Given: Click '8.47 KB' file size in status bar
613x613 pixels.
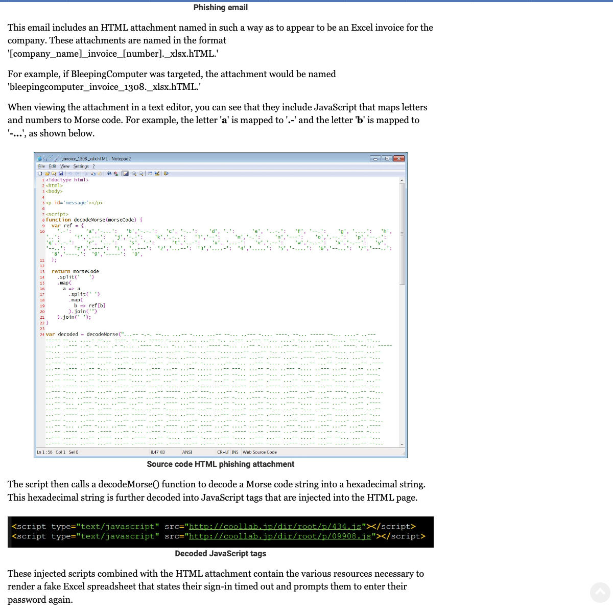Looking at the screenshot, I should pos(158,452).
